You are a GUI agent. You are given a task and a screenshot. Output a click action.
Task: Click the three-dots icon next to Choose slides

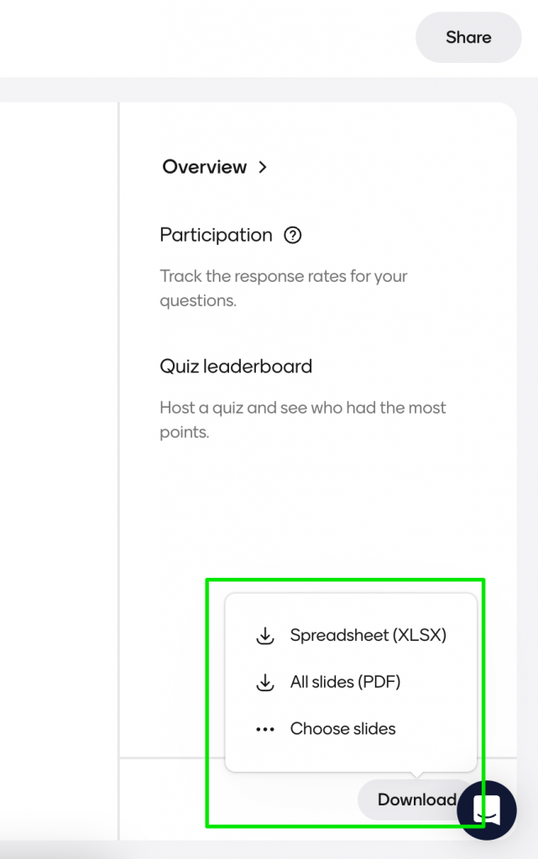[265, 729]
